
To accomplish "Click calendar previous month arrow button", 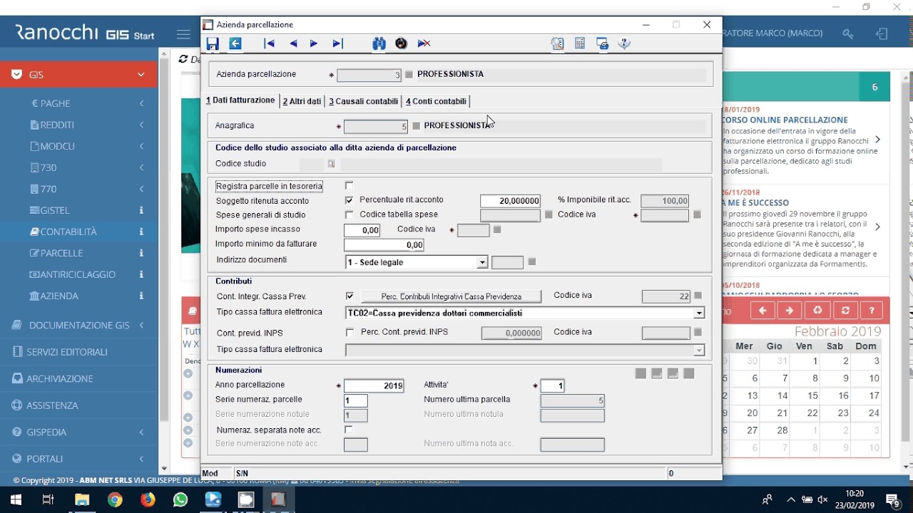I will (762, 311).
